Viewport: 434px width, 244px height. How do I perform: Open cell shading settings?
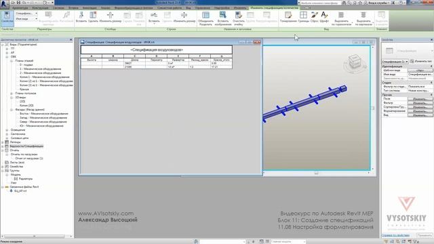click(288, 16)
